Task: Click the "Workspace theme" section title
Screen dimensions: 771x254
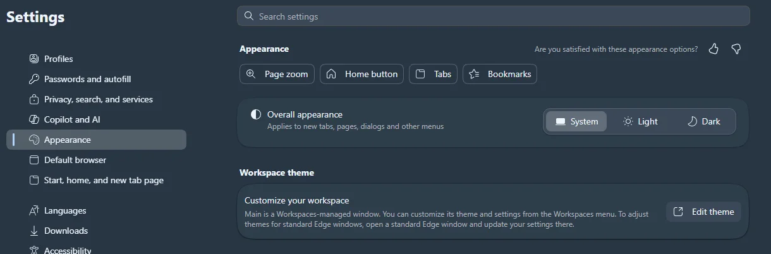Action: pyautogui.click(x=277, y=172)
